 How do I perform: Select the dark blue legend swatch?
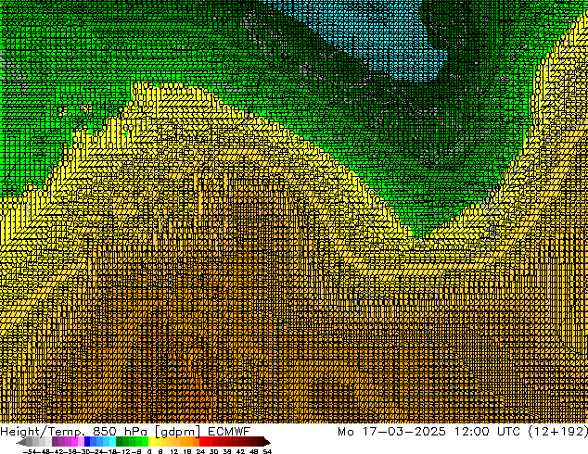tap(87, 441)
